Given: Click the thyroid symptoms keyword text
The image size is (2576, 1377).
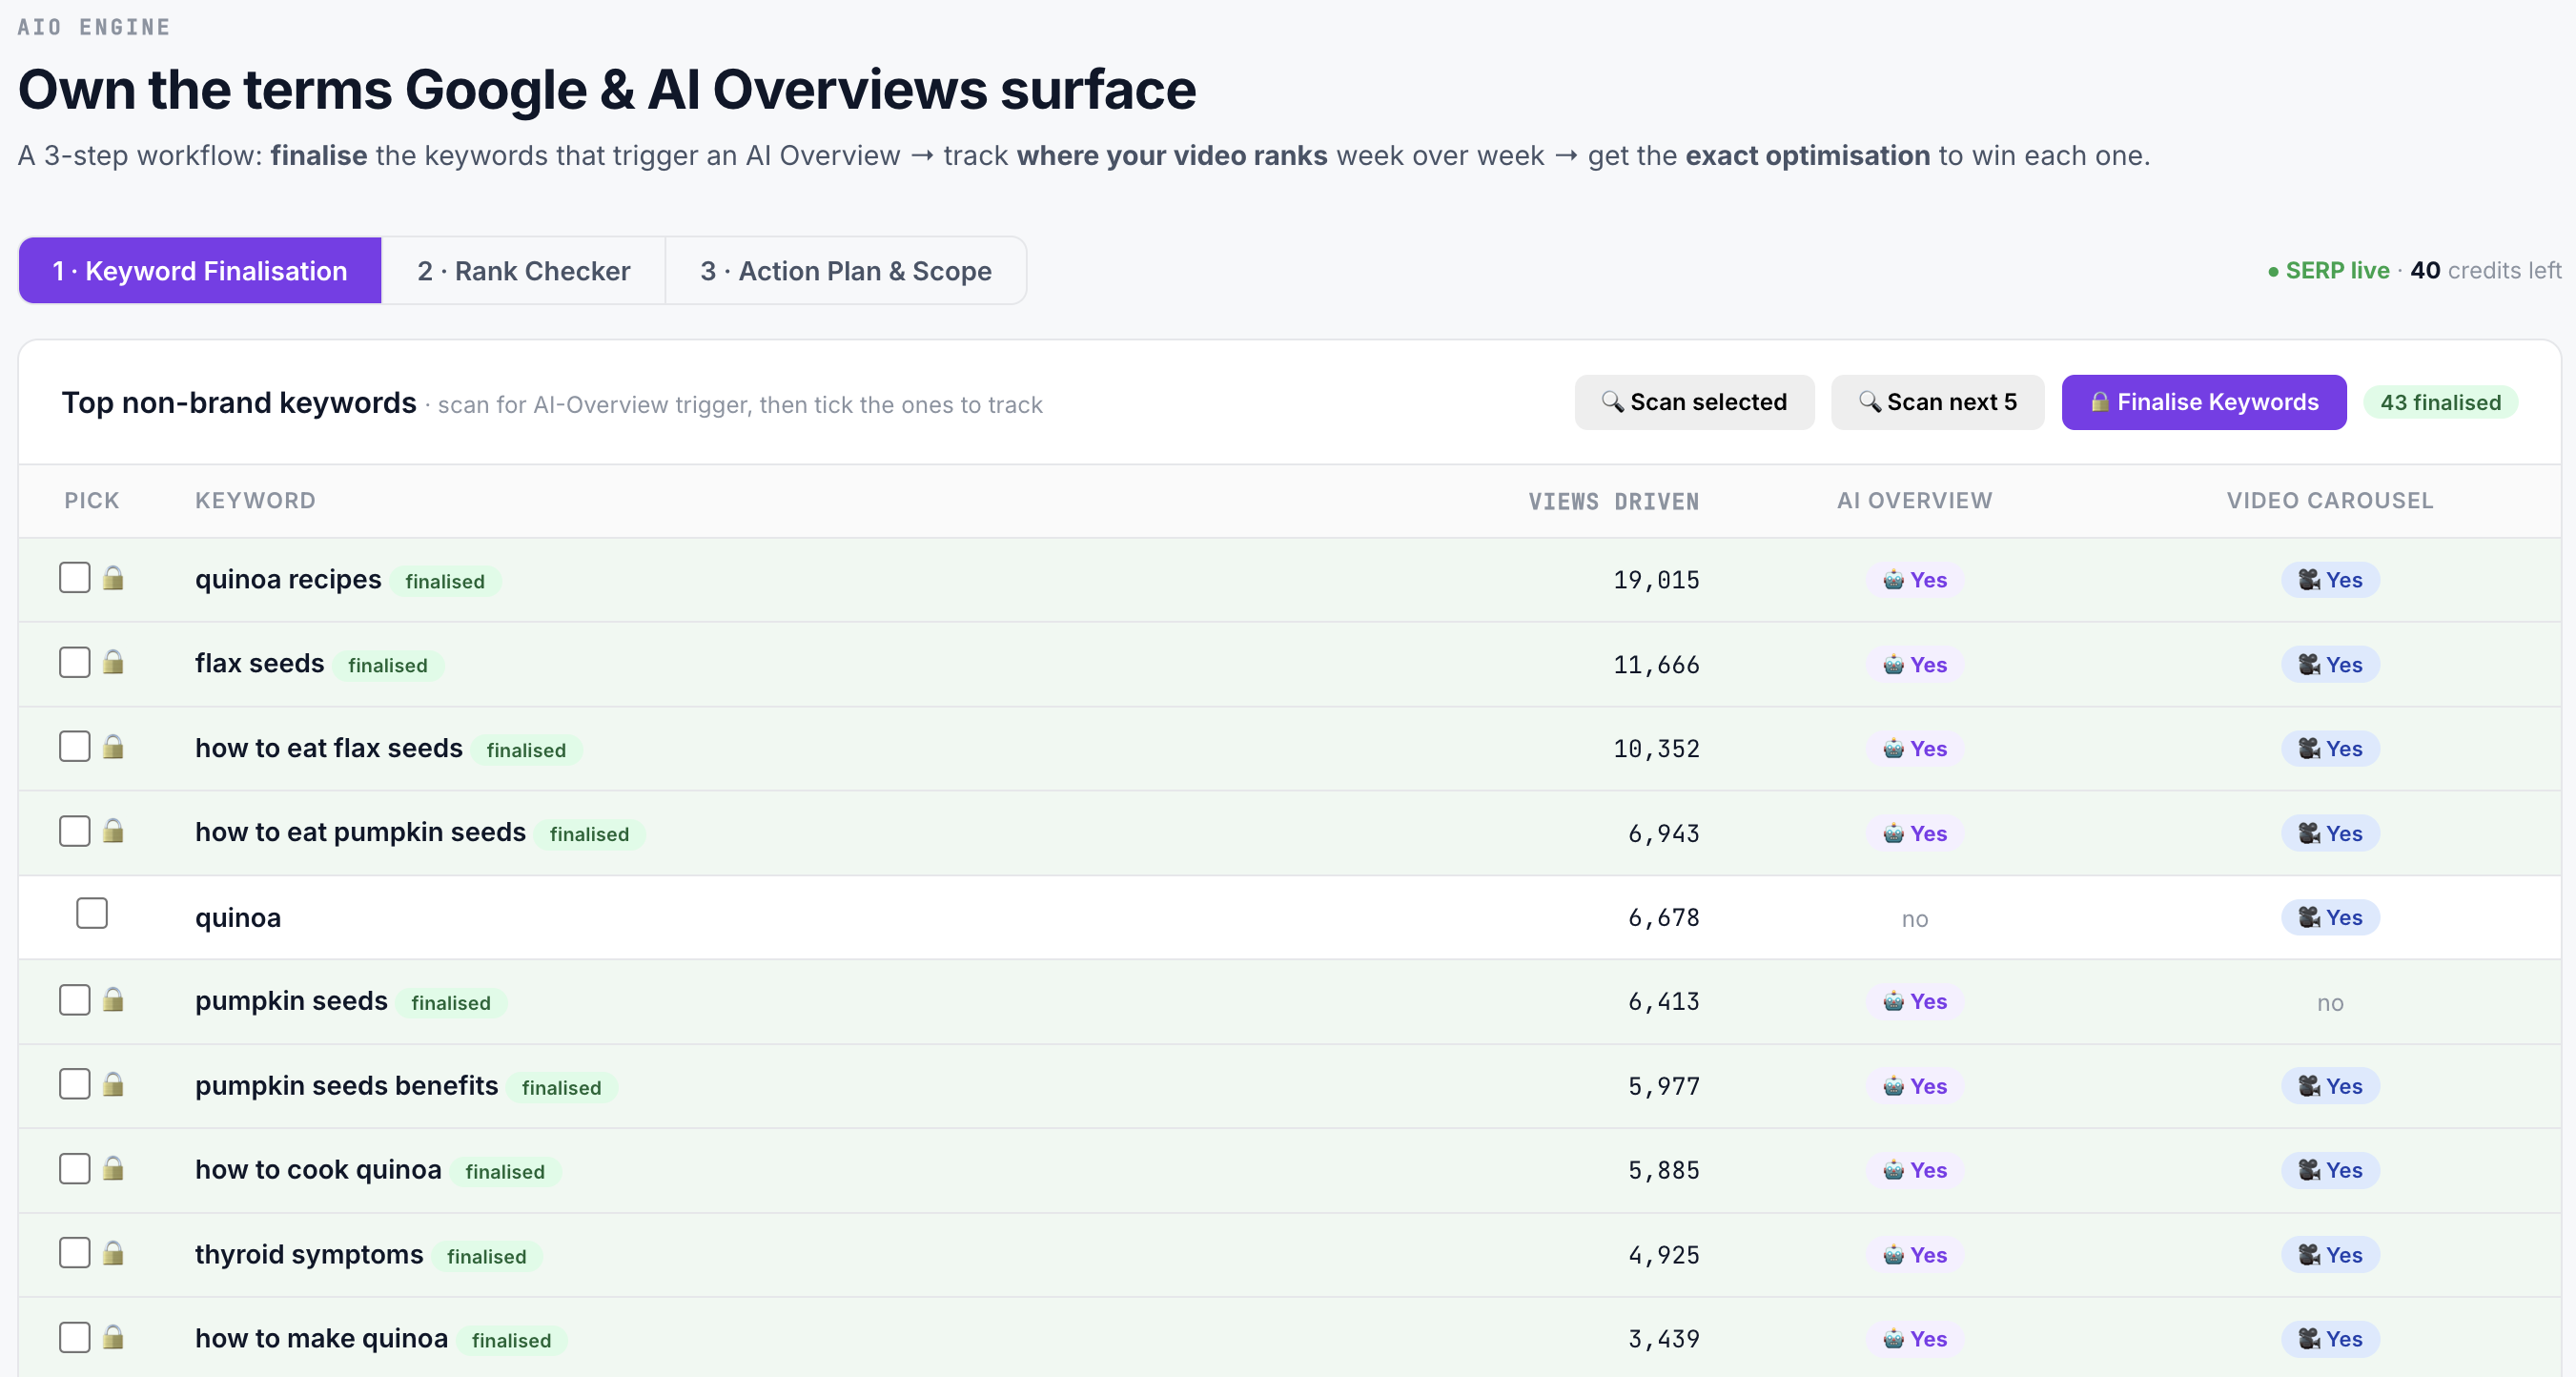Looking at the screenshot, I should 309,1255.
